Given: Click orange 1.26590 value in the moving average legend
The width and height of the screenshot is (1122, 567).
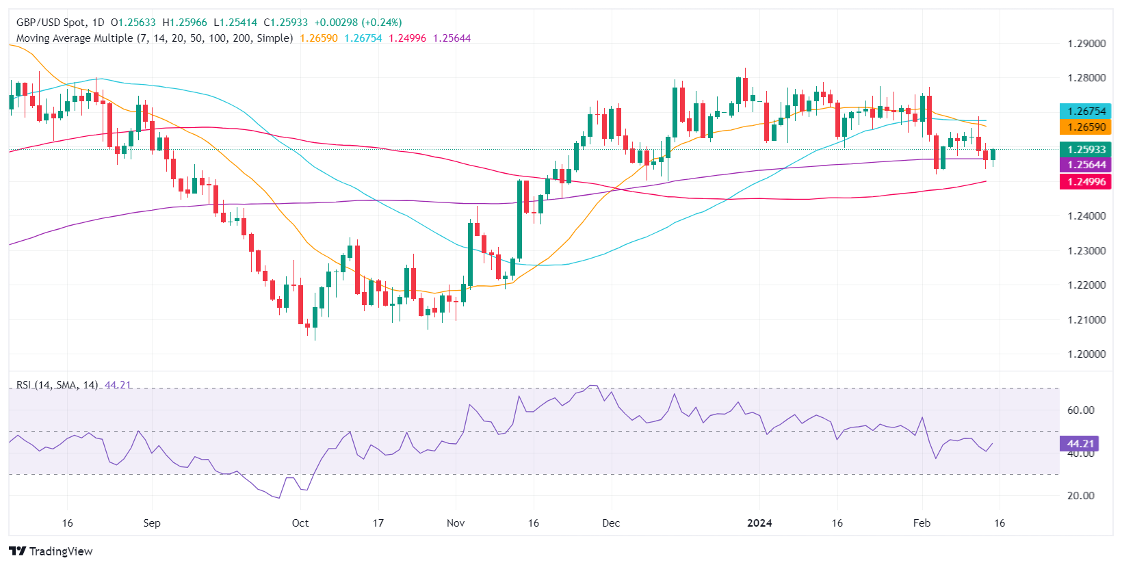Looking at the screenshot, I should (319, 38).
